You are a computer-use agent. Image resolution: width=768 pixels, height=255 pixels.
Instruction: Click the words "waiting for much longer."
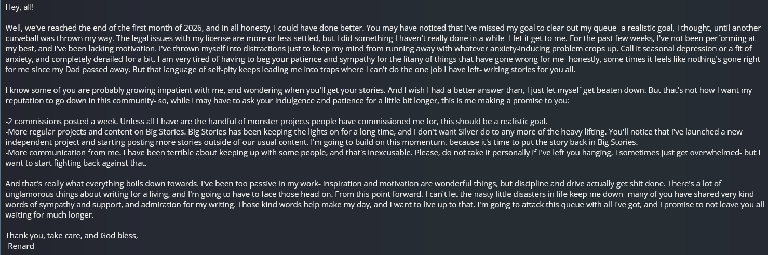click(49, 215)
